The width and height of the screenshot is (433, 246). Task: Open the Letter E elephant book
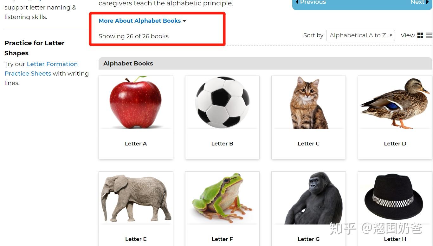pos(136,209)
